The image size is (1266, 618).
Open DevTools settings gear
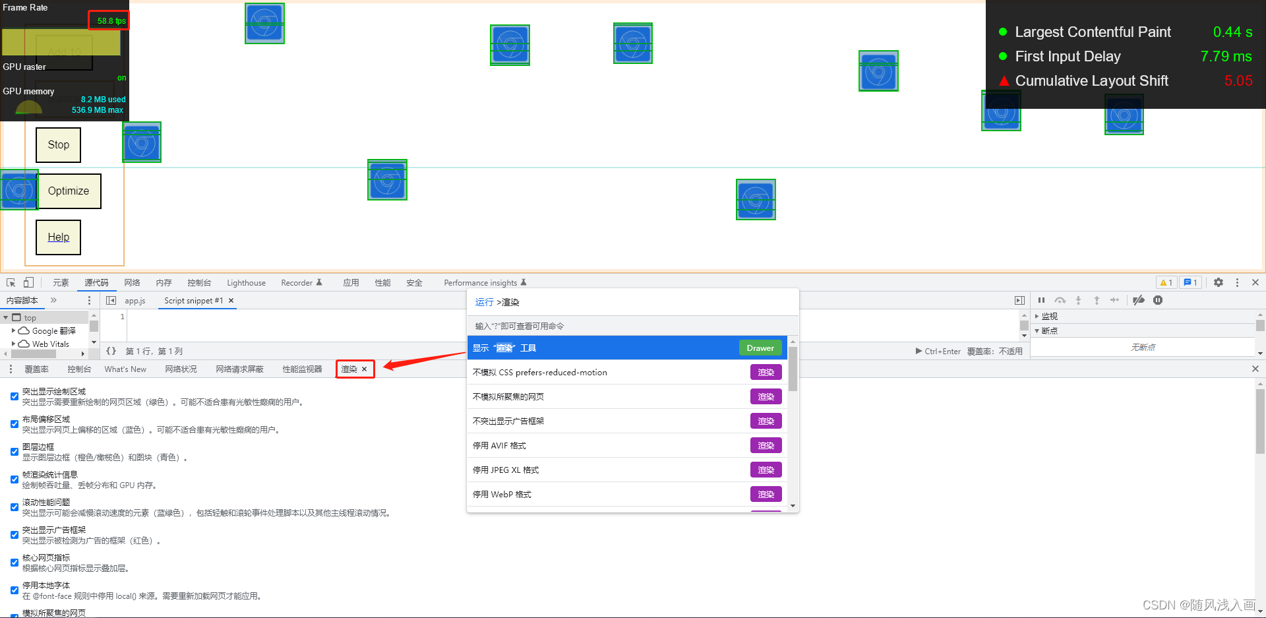[x=1219, y=282]
